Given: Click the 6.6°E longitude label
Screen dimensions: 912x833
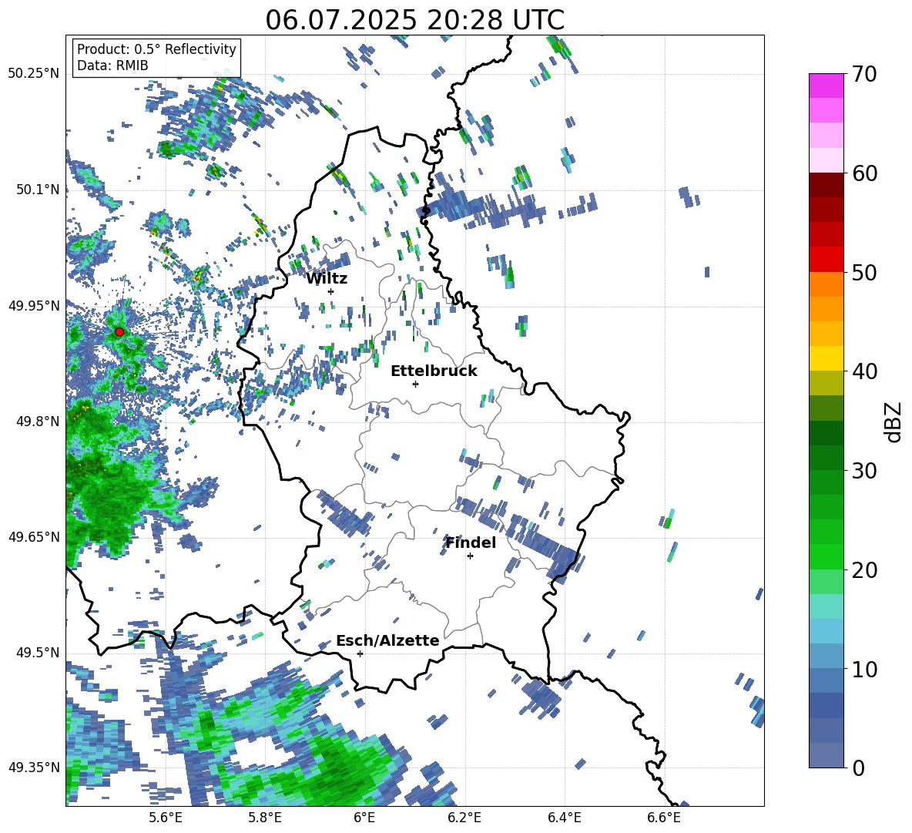Looking at the screenshot, I should pos(664,818).
